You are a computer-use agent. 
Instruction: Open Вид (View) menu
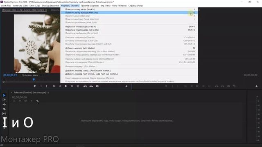(x=106, y=6)
